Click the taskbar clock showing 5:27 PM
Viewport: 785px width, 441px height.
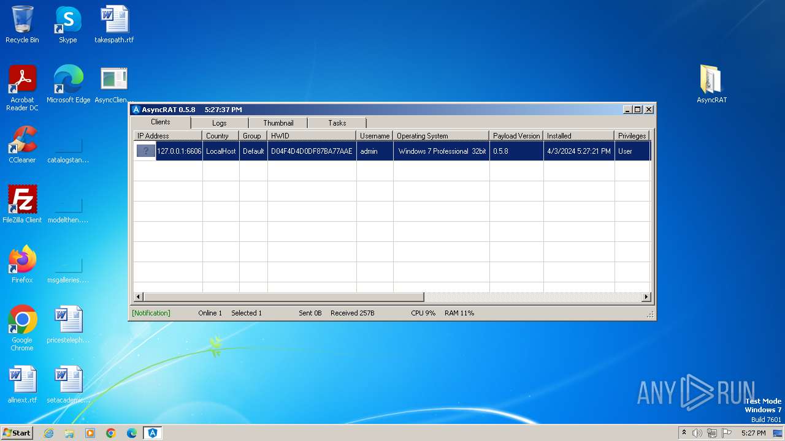click(753, 433)
